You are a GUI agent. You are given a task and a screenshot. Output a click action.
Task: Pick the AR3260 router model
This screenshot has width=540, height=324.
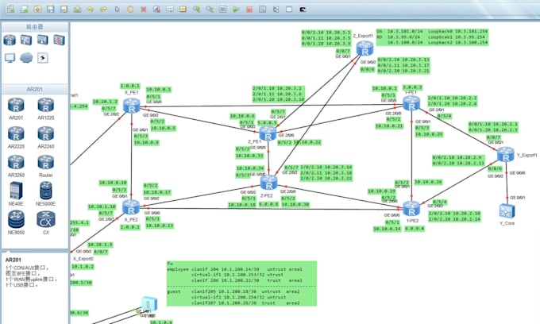[x=16, y=166]
